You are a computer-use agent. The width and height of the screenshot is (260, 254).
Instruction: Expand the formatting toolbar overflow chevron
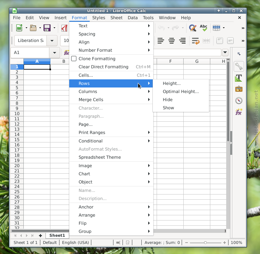click(243, 41)
